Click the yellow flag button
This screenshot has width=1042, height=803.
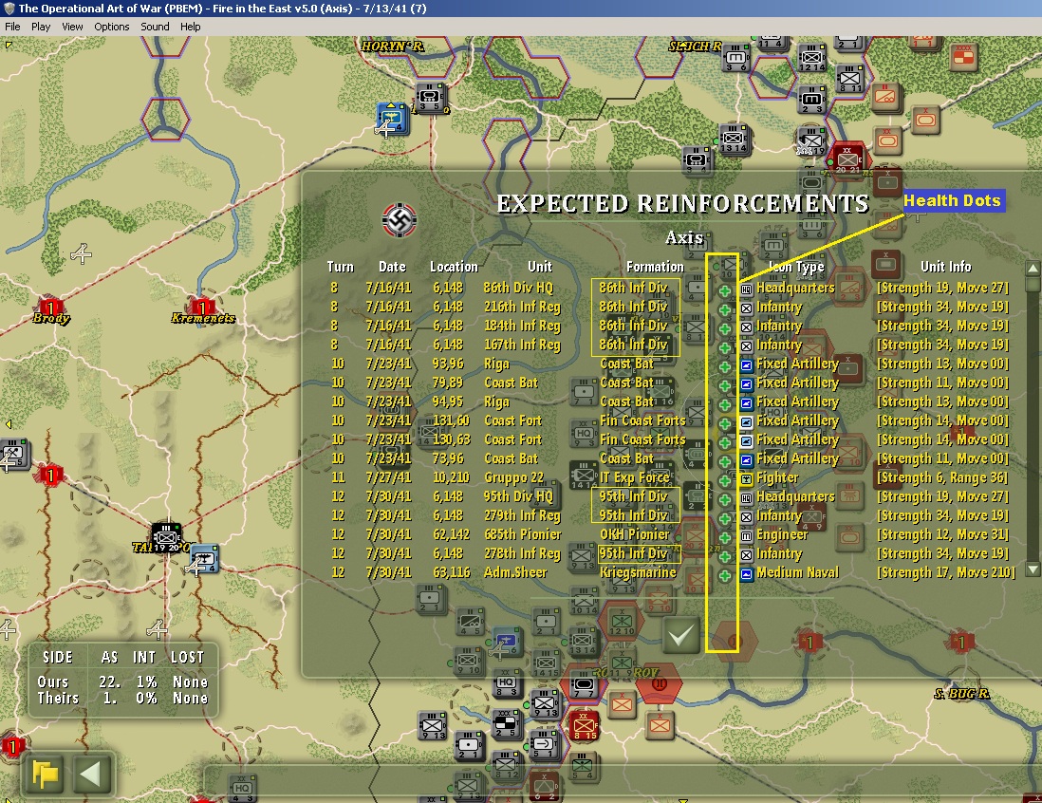[x=45, y=774]
